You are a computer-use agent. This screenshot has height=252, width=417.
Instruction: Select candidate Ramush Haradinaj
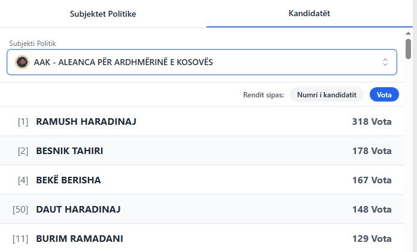(86, 122)
